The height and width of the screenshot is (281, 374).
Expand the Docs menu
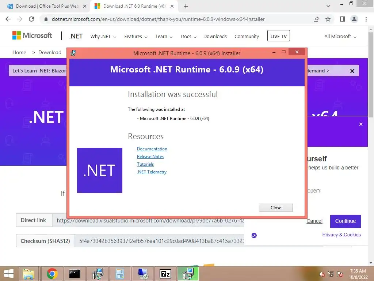point(188,37)
